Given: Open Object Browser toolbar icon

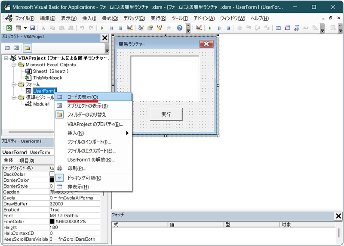Looking at the screenshot, I should tap(160, 28).
